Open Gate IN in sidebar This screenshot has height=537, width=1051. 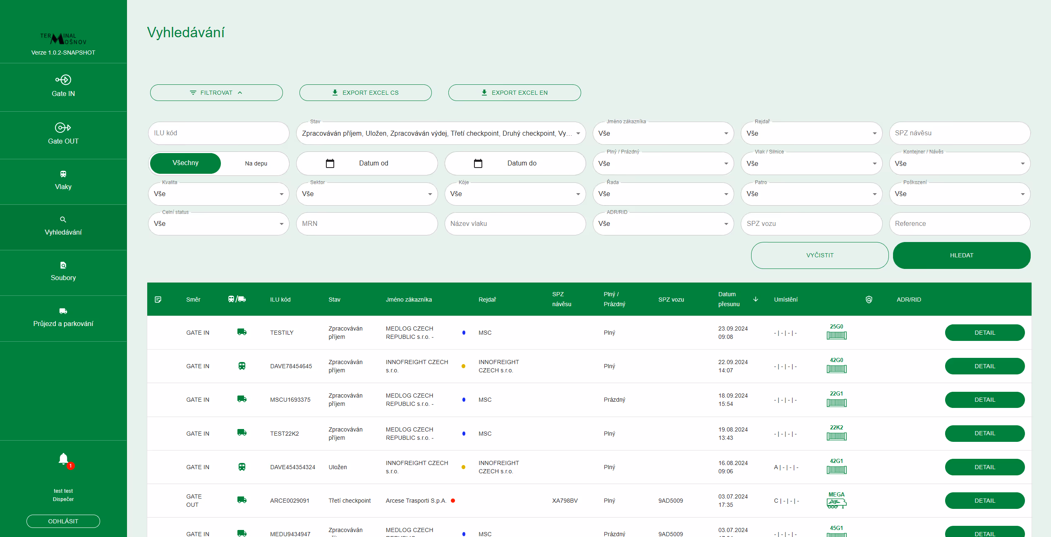[x=63, y=86]
